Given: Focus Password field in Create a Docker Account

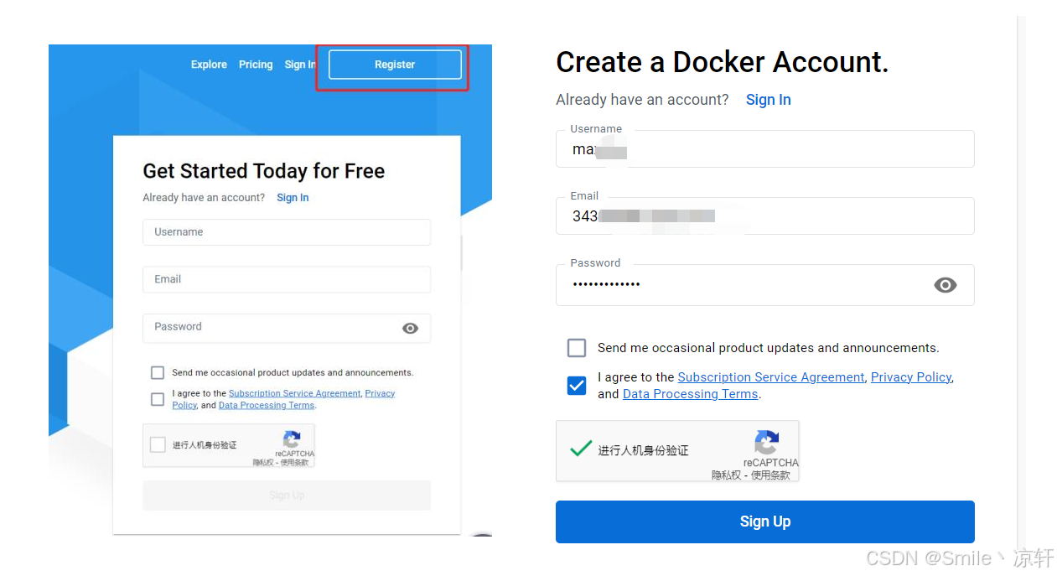Looking at the screenshot, I should click(765, 285).
